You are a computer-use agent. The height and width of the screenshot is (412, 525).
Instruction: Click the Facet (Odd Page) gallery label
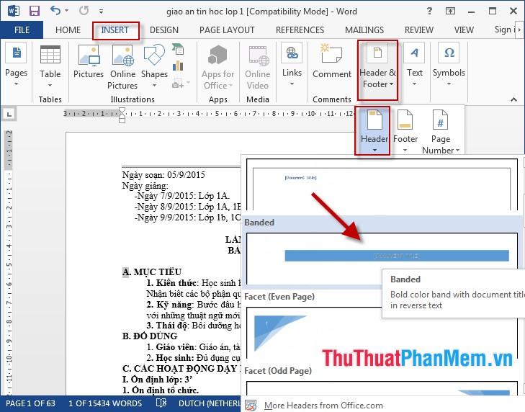(x=278, y=371)
